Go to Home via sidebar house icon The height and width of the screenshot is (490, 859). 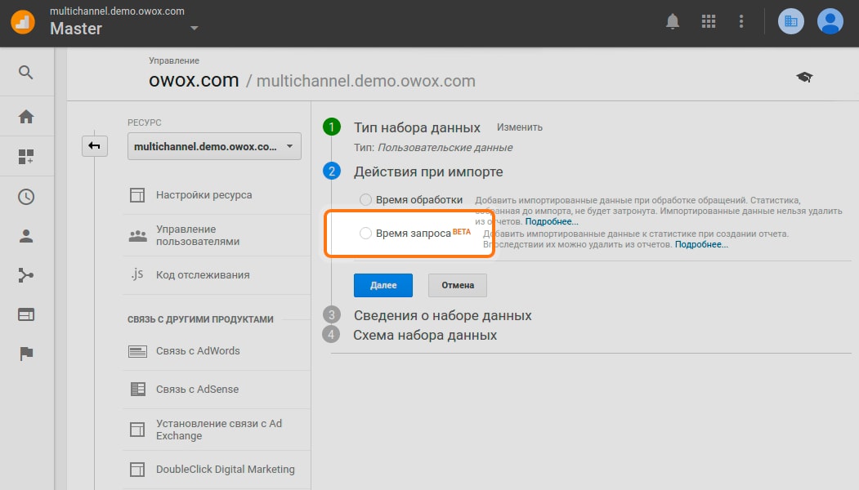(26, 117)
